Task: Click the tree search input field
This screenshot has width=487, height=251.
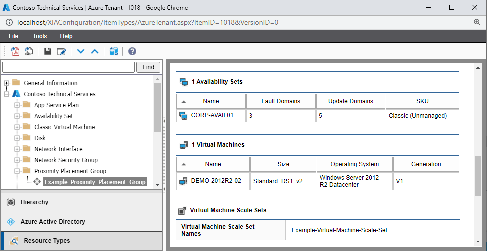Action: [68, 67]
